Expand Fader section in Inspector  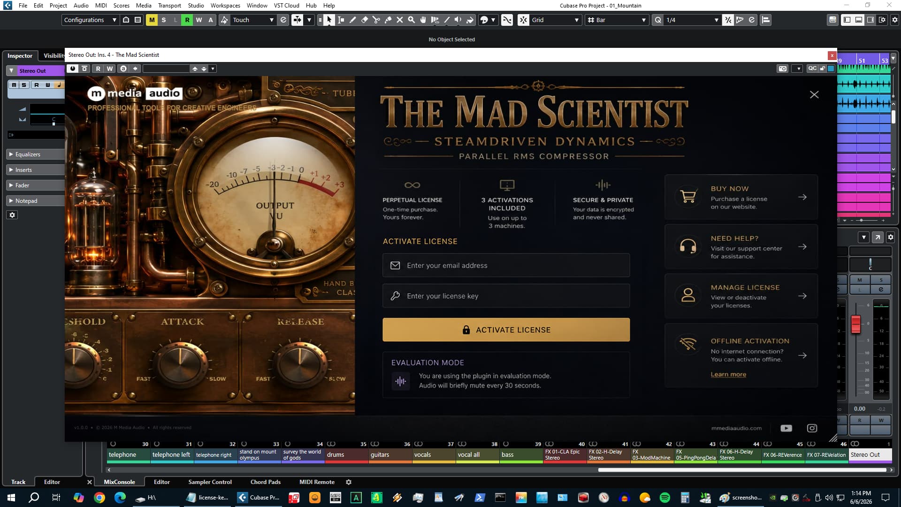(x=36, y=185)
